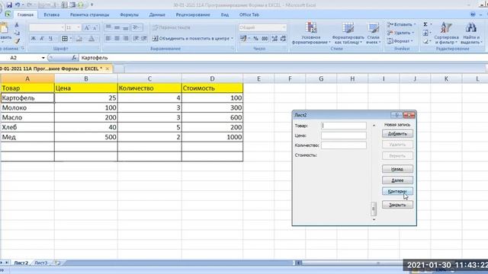Toggle bold (Ж) formatting
This screenshot has height=274, width=488.
click(34, 39)
